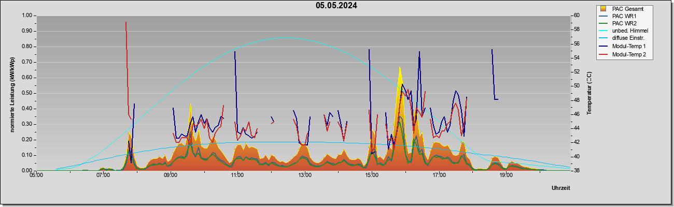Viewport: 674px width, 207px height.
Task: Click the chart title 05.05.2024
Action: 336,6
